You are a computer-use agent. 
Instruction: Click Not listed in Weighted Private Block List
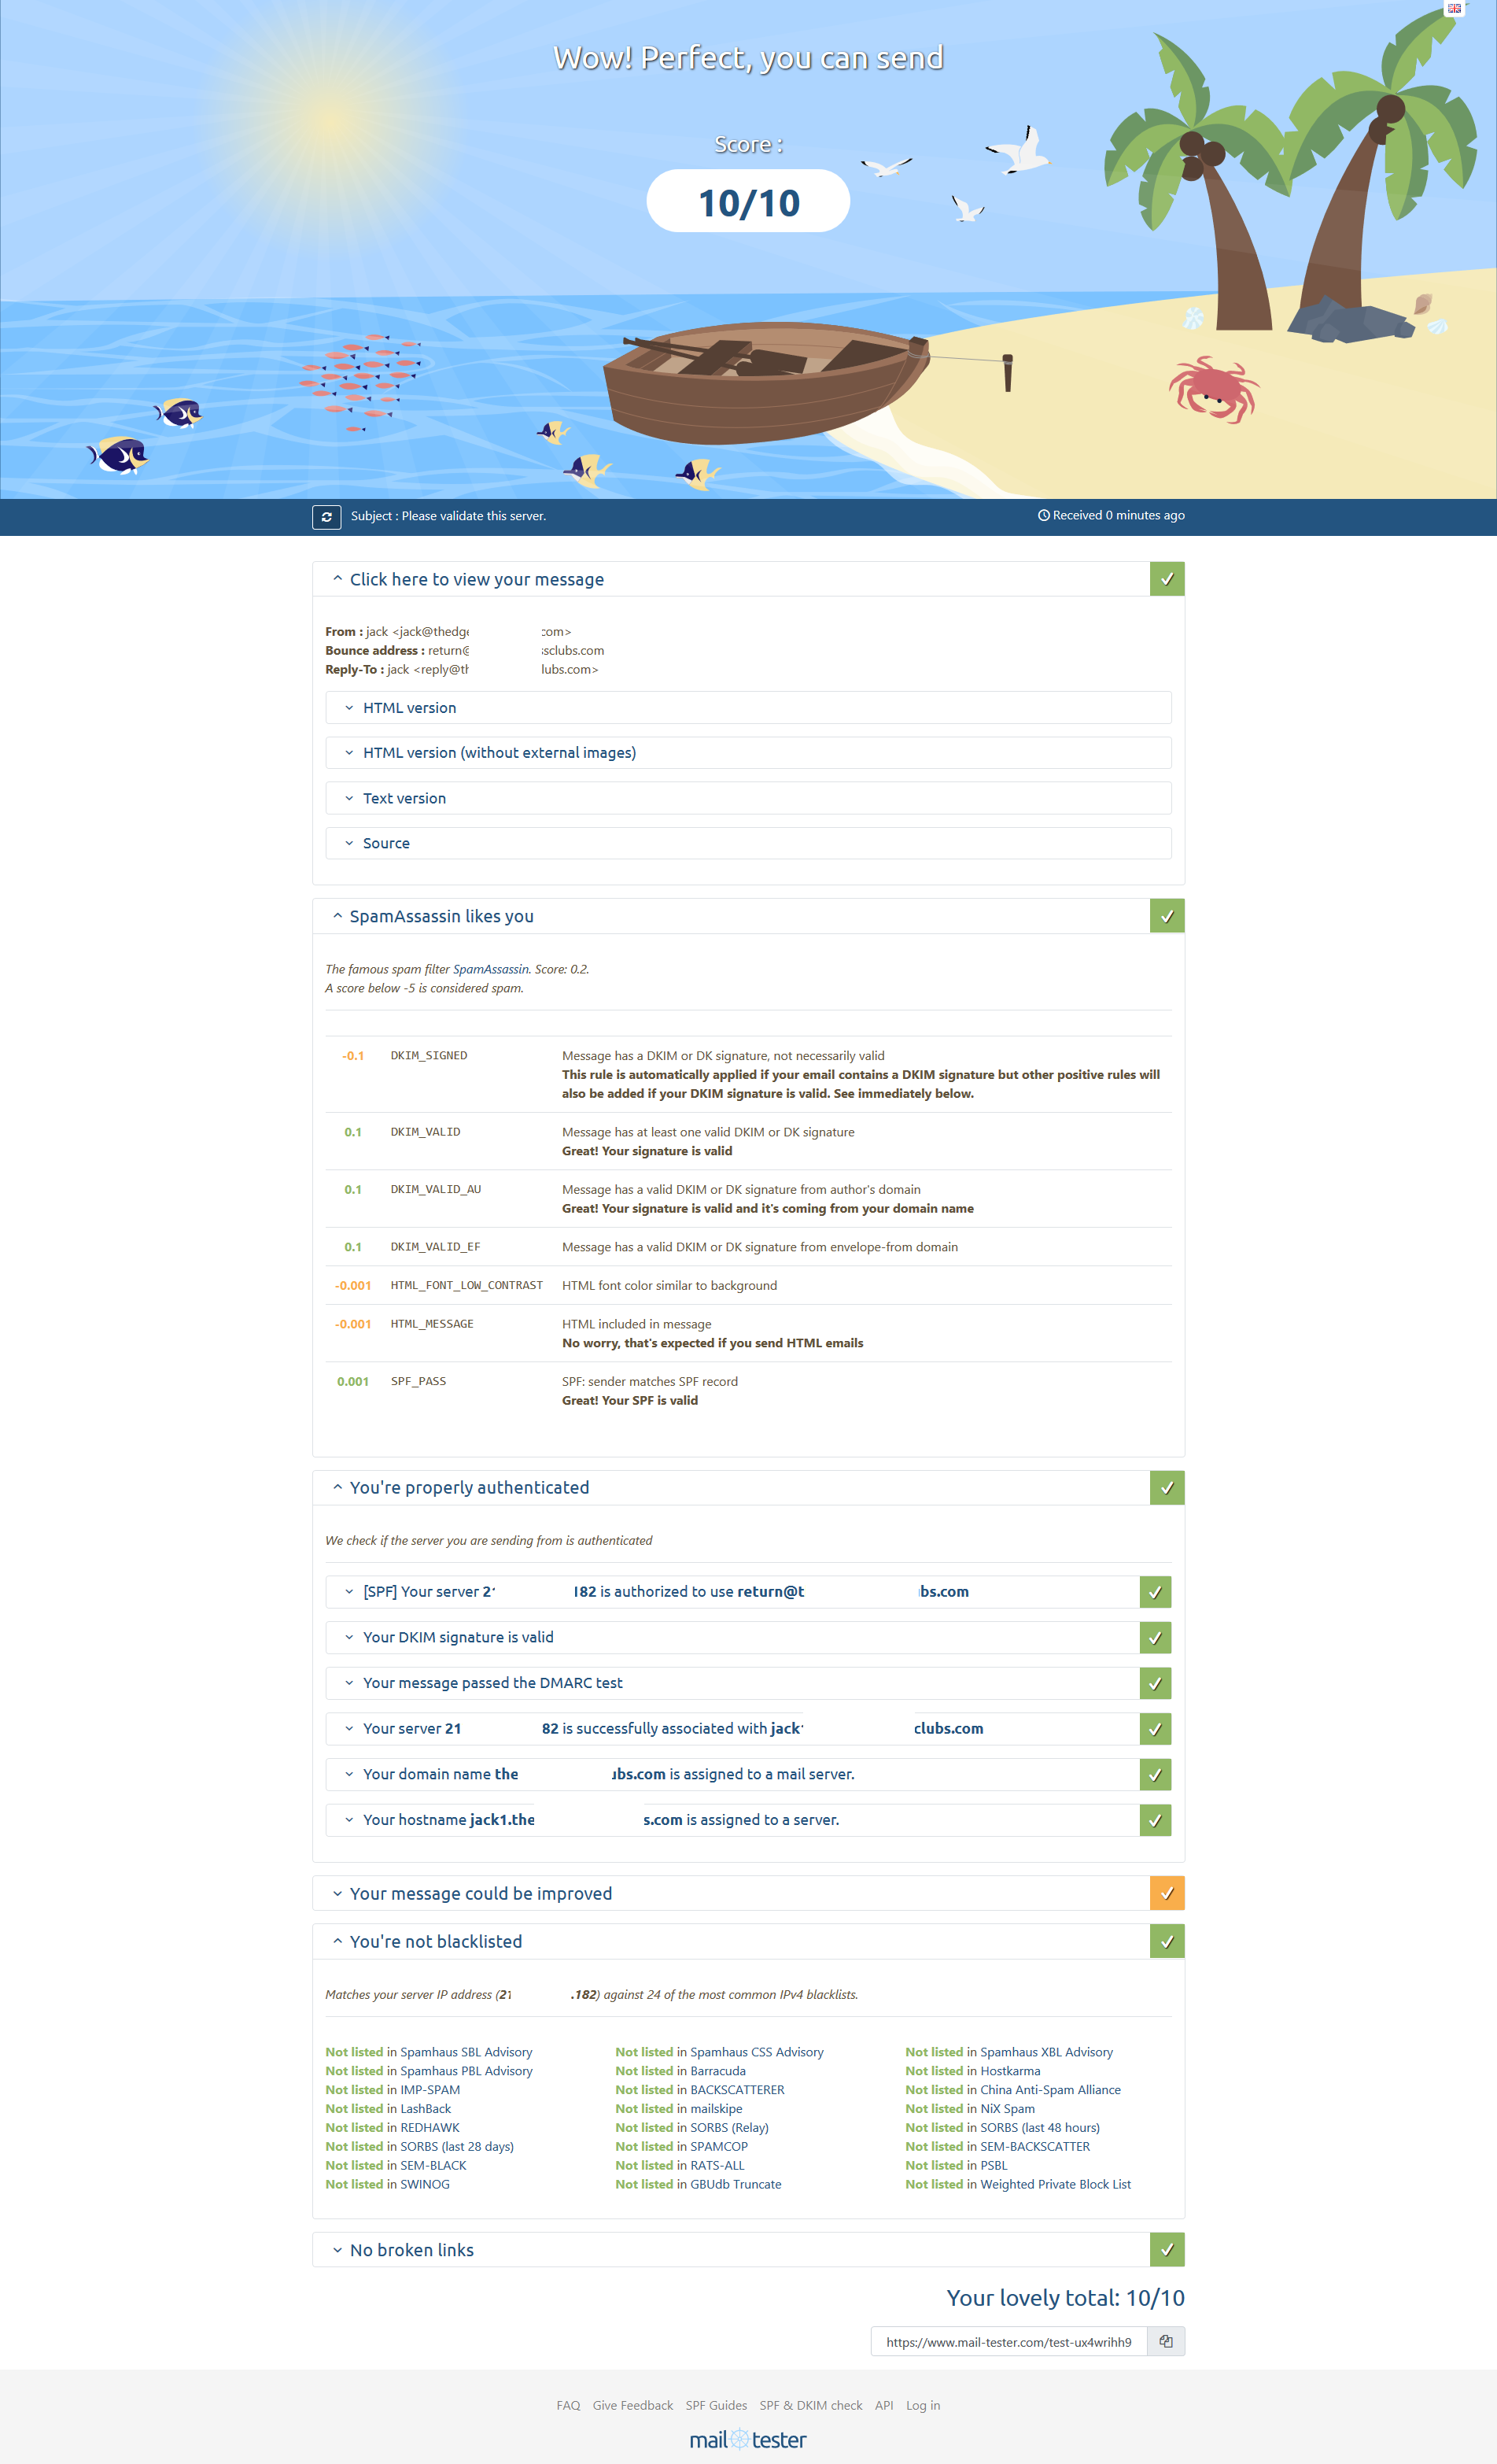[1018, 2185]
